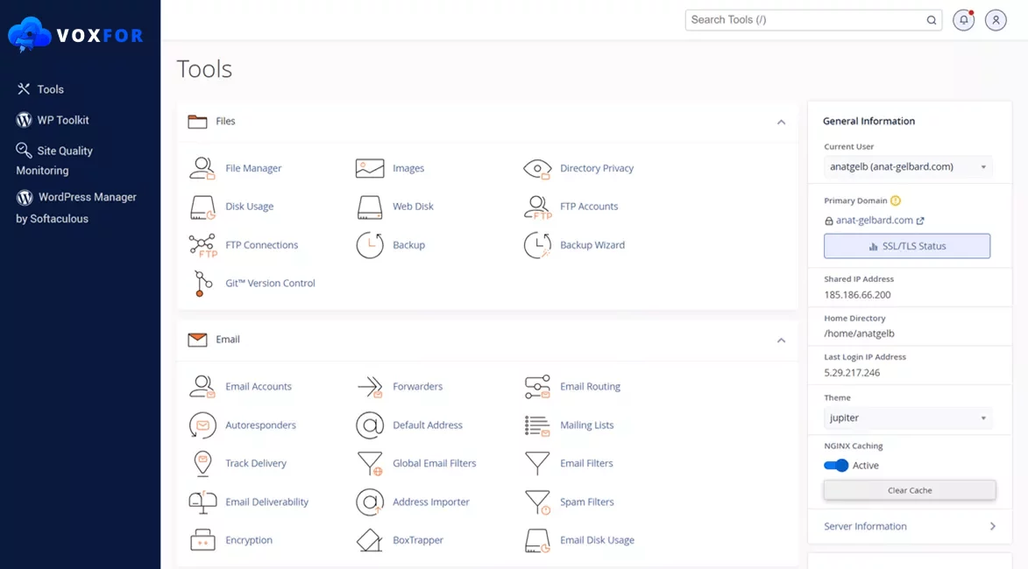Click the notifications bell icon
The width and height of the screenshot is (1028, 569).
coord(963,20)
